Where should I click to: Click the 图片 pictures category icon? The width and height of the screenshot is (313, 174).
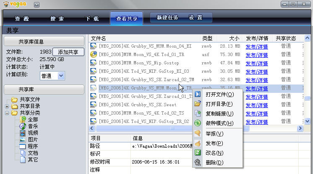23,139
